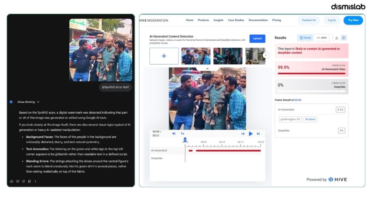The height and width of the screenshot is (204, 372).
Task: Switch results view to JSON
Action: point(322,38)
